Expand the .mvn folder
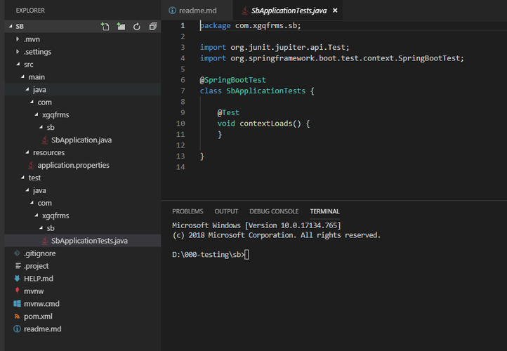The height and width of the screenshot is (351, 507). click(32, 39)
